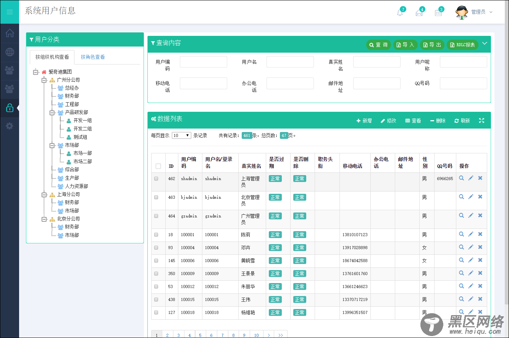The width and height of the screenshot is (509, 338).
Task: Click the 导出 export button
Action: (x=432, y=45)
